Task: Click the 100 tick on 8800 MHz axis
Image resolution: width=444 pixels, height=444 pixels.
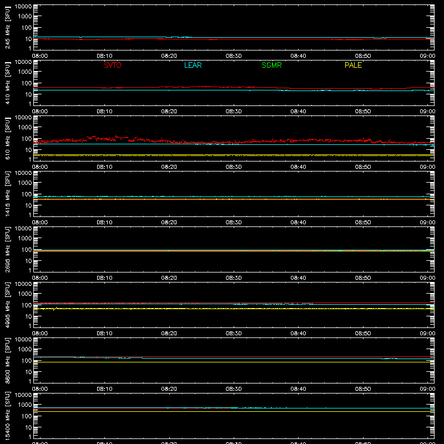Action: click(x=27, y=361)
